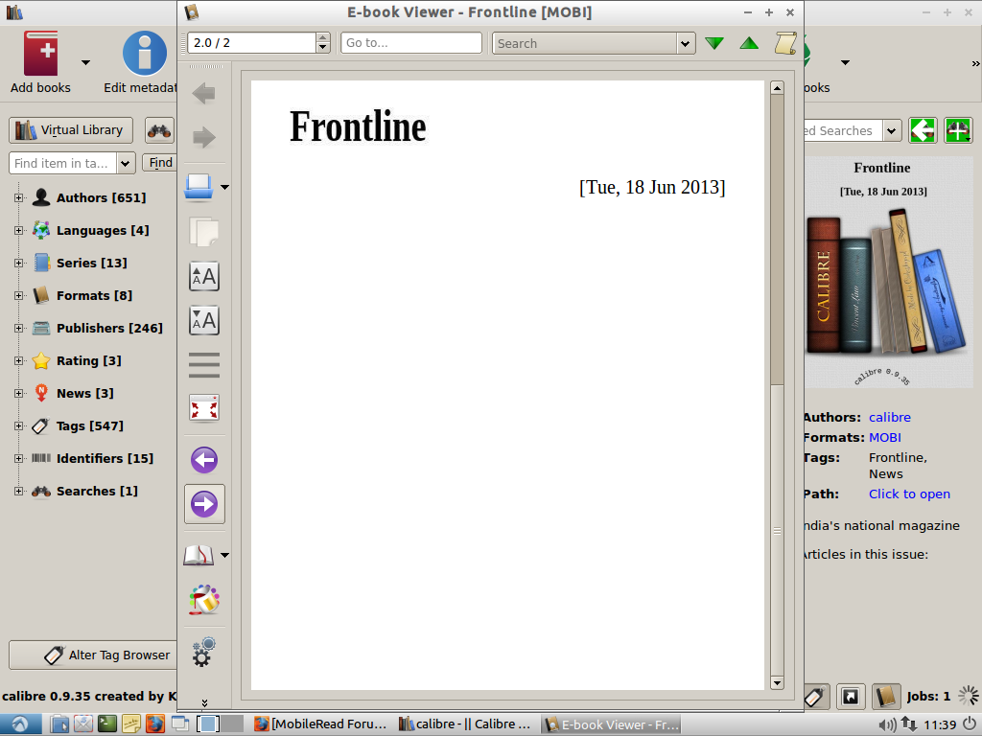
Task: Click the Bookmarks open-book icon
Action: click(x=199, y=555)
